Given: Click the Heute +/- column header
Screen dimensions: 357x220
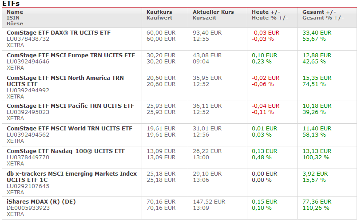Looking at the screenshot, I should [266, 12].
